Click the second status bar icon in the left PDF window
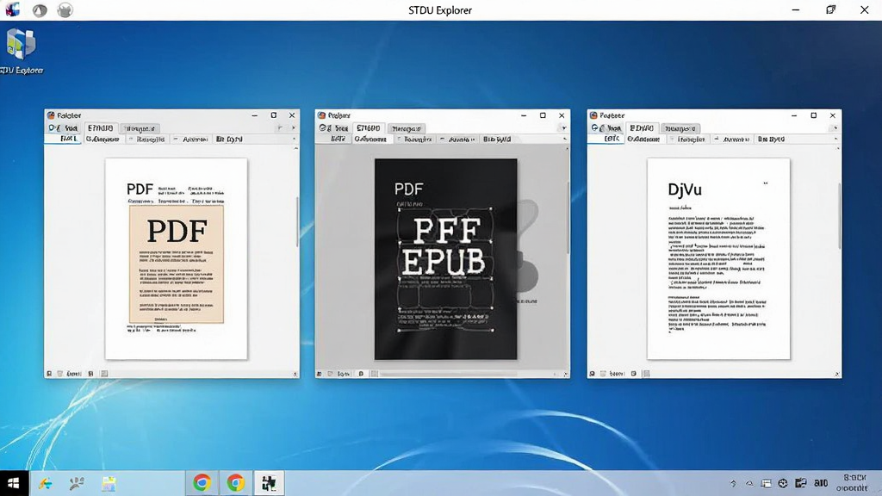882x496 pixels. tap(59, 374)
